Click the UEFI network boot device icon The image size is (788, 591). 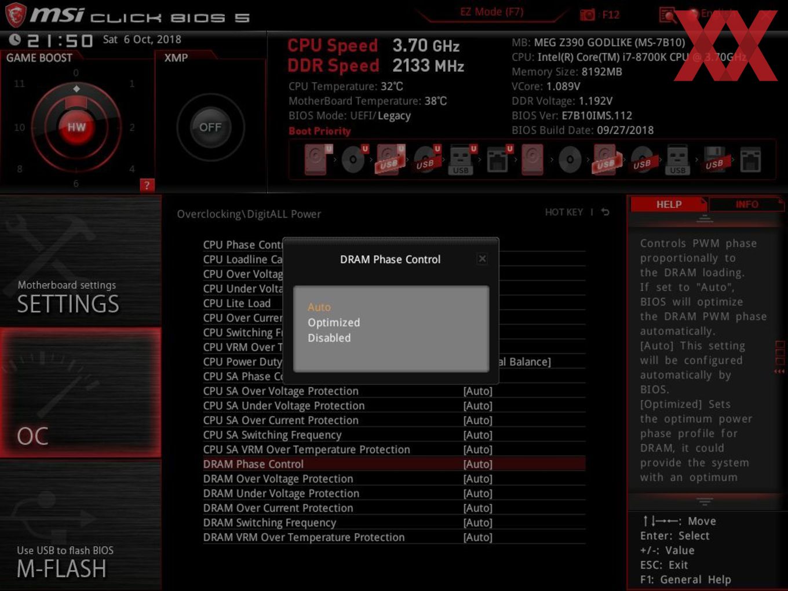pyautogui.click(x=499, y=159)
